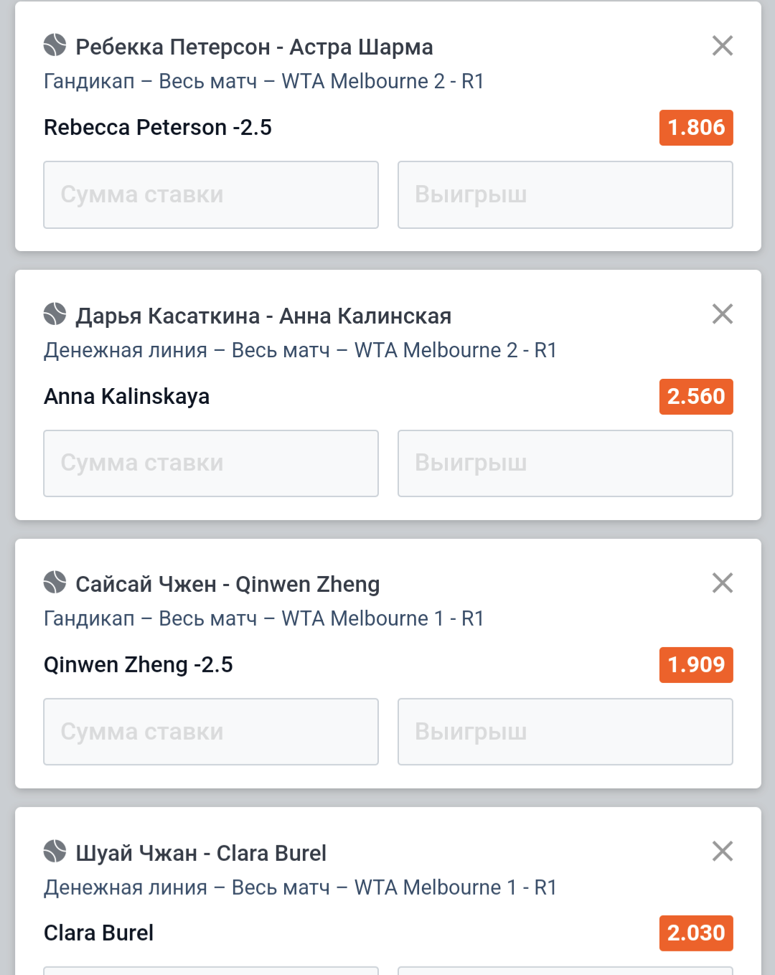This screenshot has width=775, height=975.
Task: Focus winnings field for Anna Kalinskaya bet
Action: tap(565, 463)
